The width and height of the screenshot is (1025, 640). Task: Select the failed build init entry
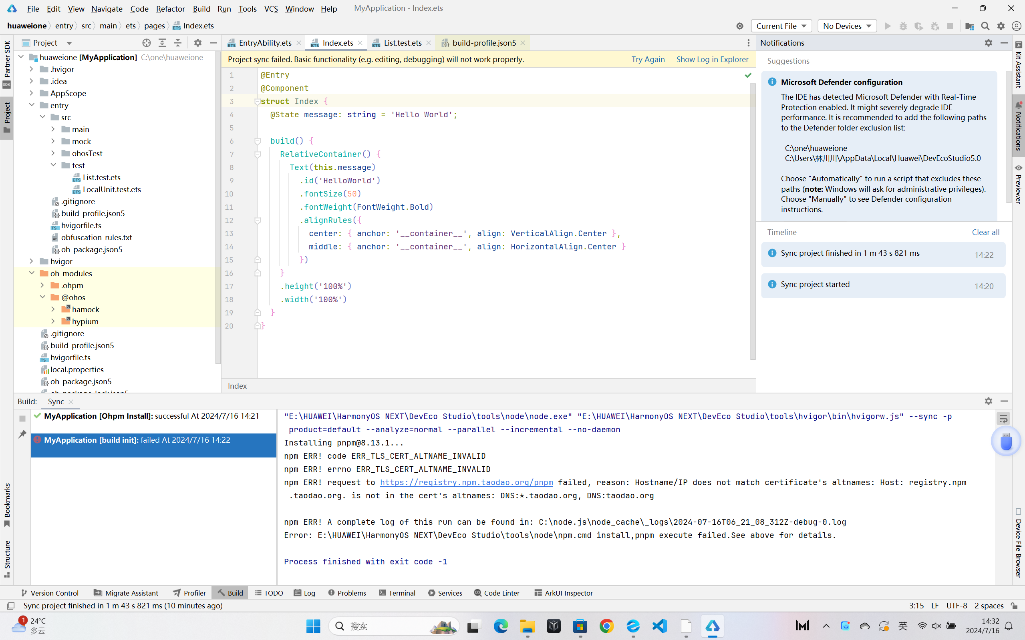coord(153,445)
